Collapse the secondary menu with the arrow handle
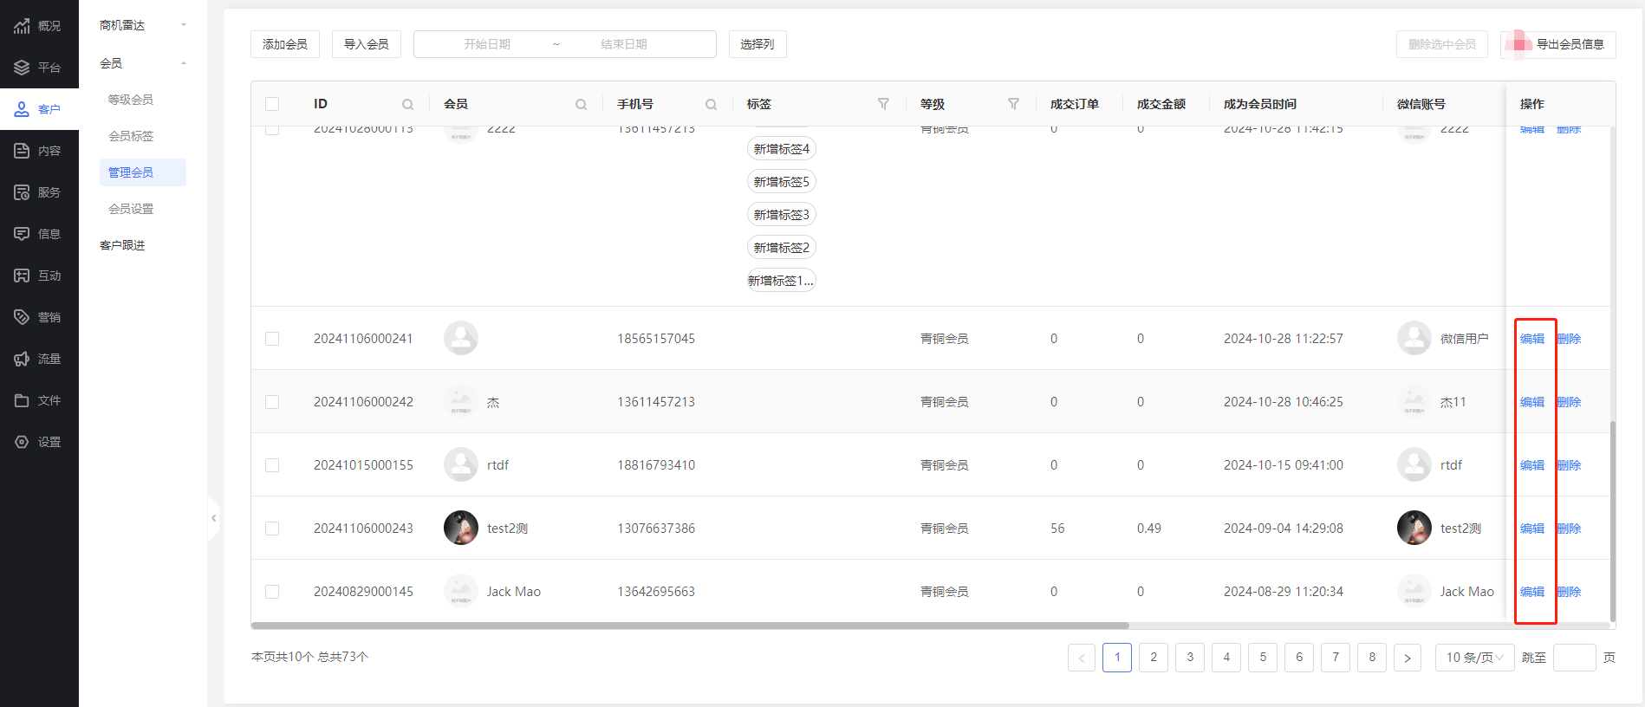 214,518
